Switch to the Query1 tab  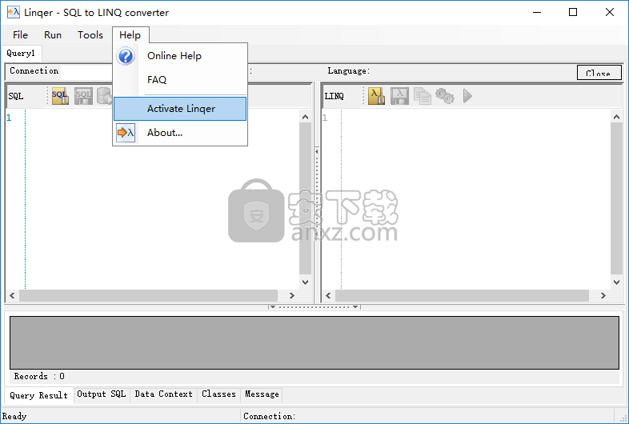[x=22, y=54]
